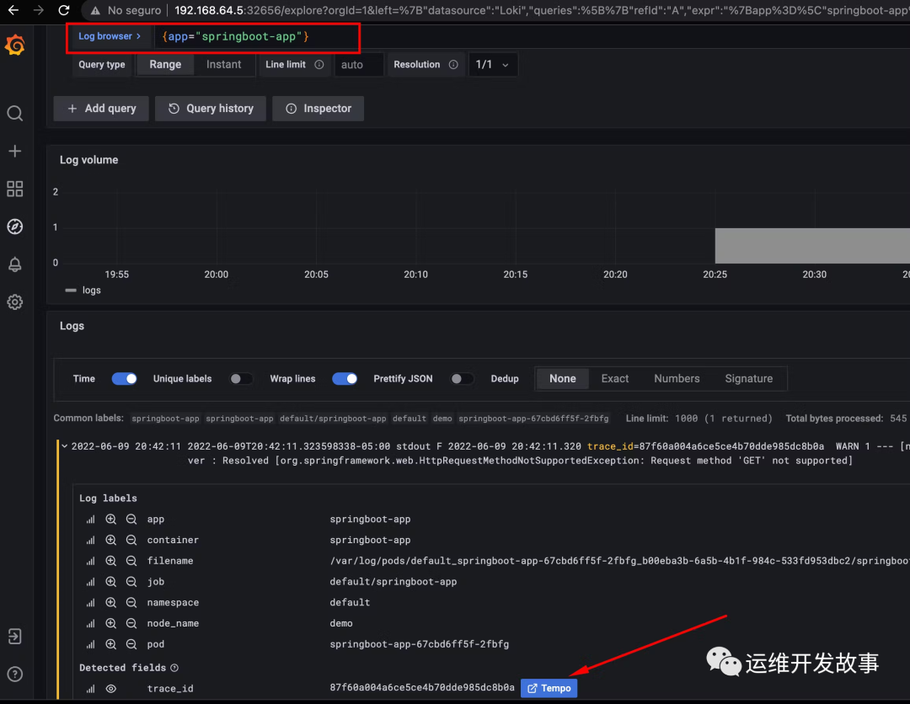Open the Configuration gear icon
The height and width of the screenshot is (704, 910).
(x=15, y=302)
